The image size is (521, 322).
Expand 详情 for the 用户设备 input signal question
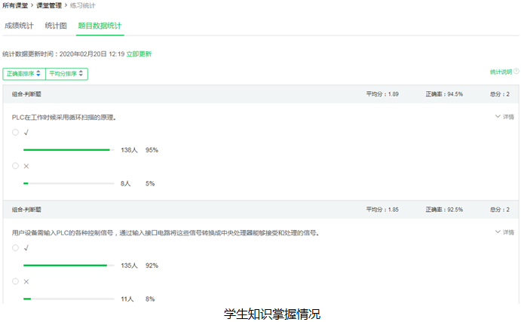504,232
